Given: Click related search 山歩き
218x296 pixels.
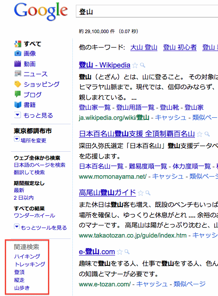Looking at the screenshot, I should point(22,288).
